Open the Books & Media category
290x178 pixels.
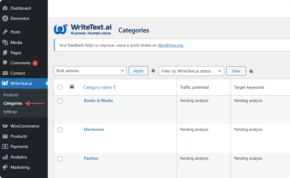tap(98, 100)
